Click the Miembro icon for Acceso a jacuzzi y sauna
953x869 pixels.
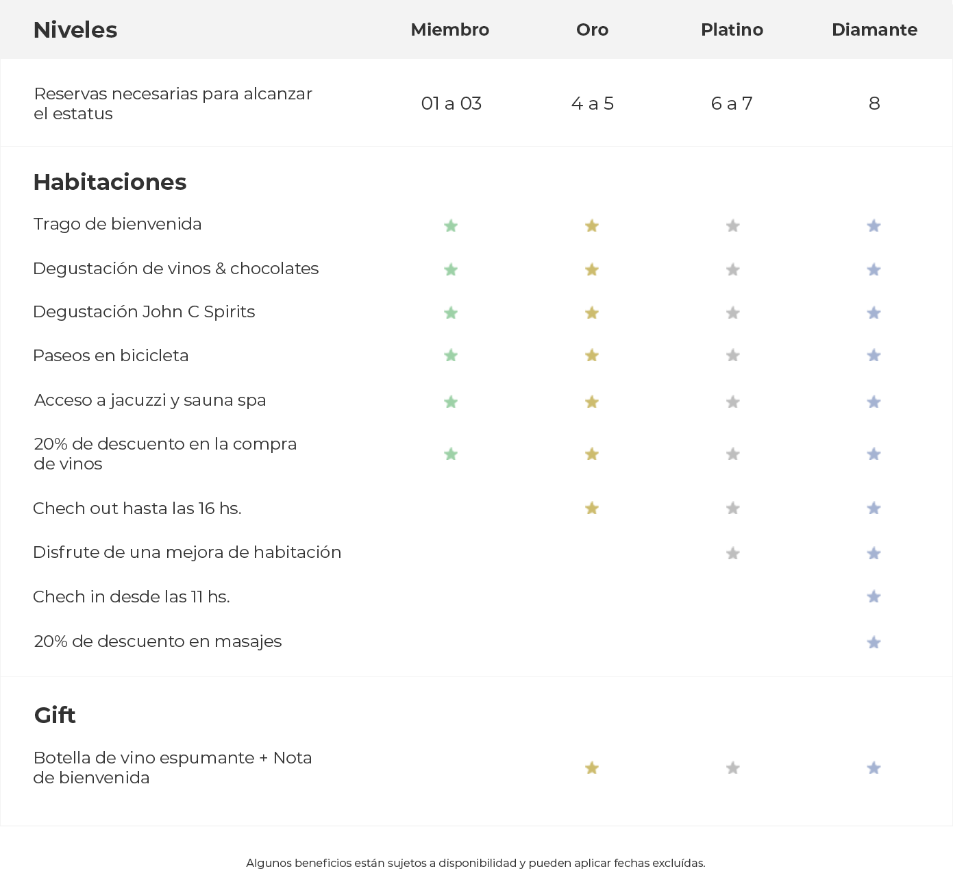[451, 402]
